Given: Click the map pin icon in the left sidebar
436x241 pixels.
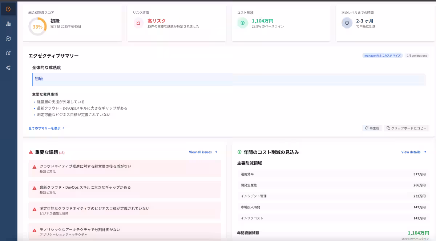Looking at the screenshot, I should [x=8, y=38].
